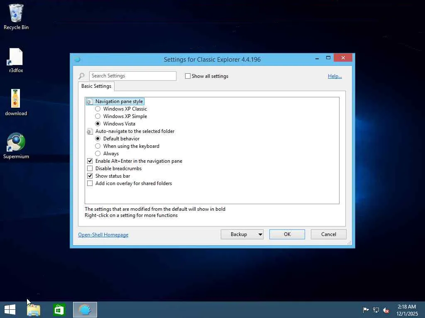Click into the Search Settings field

tap(132, 76)
